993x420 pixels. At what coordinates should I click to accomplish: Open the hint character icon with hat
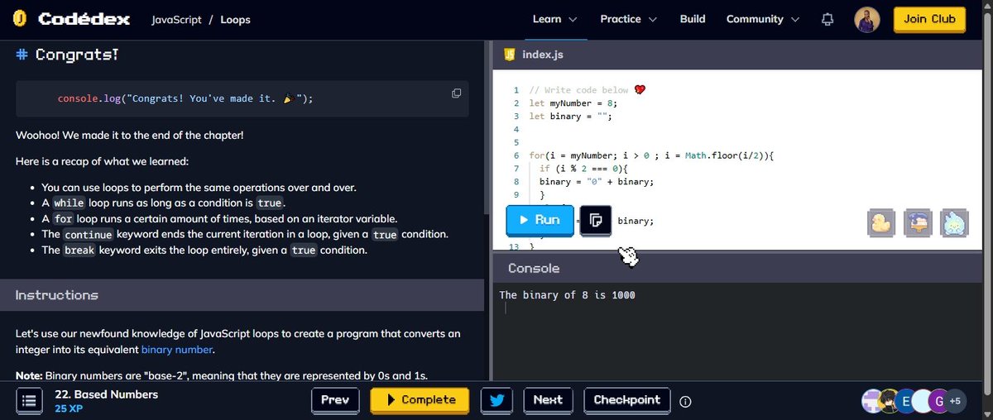[x=918, y=222]
